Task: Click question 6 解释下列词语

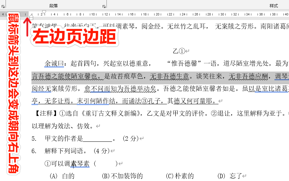Action: 64,151
